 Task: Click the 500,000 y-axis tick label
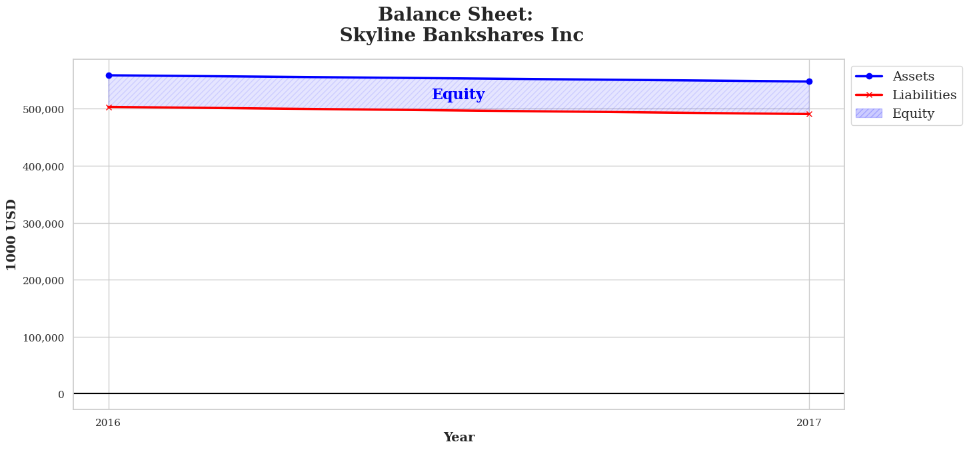(43, 109)
